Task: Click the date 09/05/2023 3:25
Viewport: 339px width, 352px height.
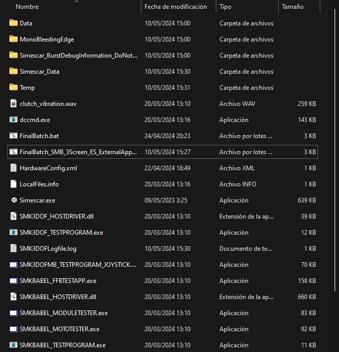Action: click(x=166, y=200)
